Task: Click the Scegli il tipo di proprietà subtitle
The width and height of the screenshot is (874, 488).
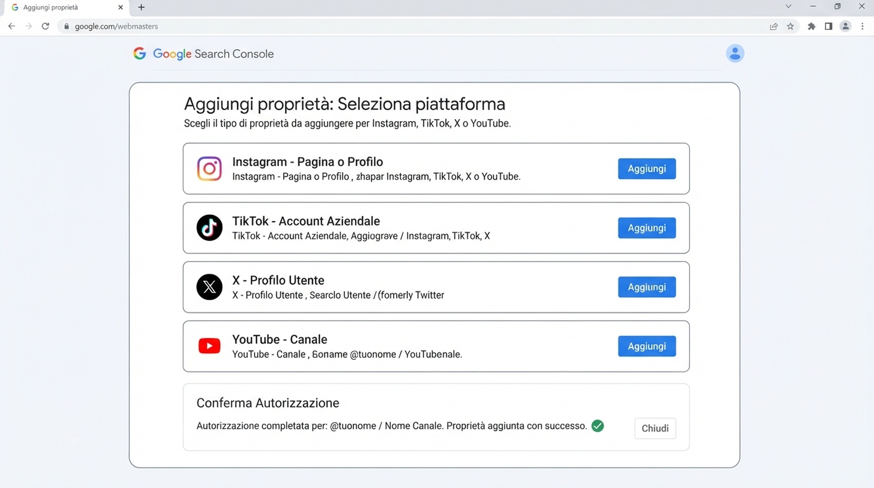Action: point(347,123)
